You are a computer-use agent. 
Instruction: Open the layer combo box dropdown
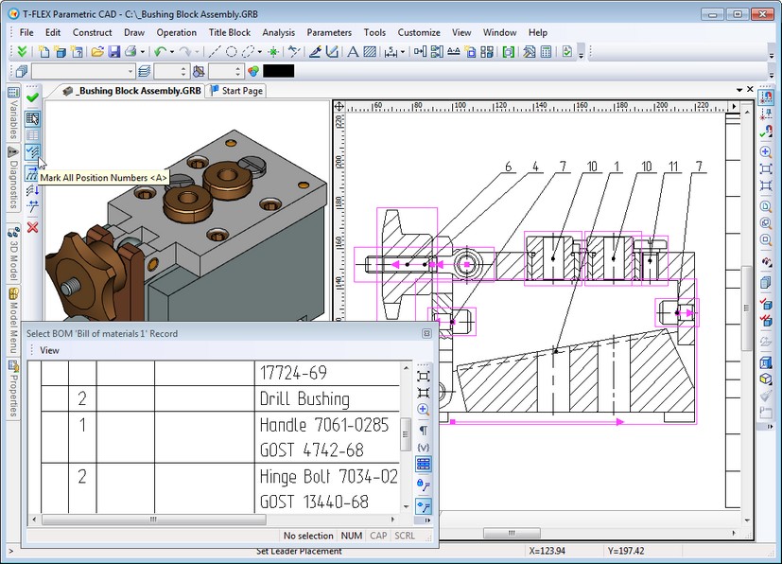click(130, 71)
